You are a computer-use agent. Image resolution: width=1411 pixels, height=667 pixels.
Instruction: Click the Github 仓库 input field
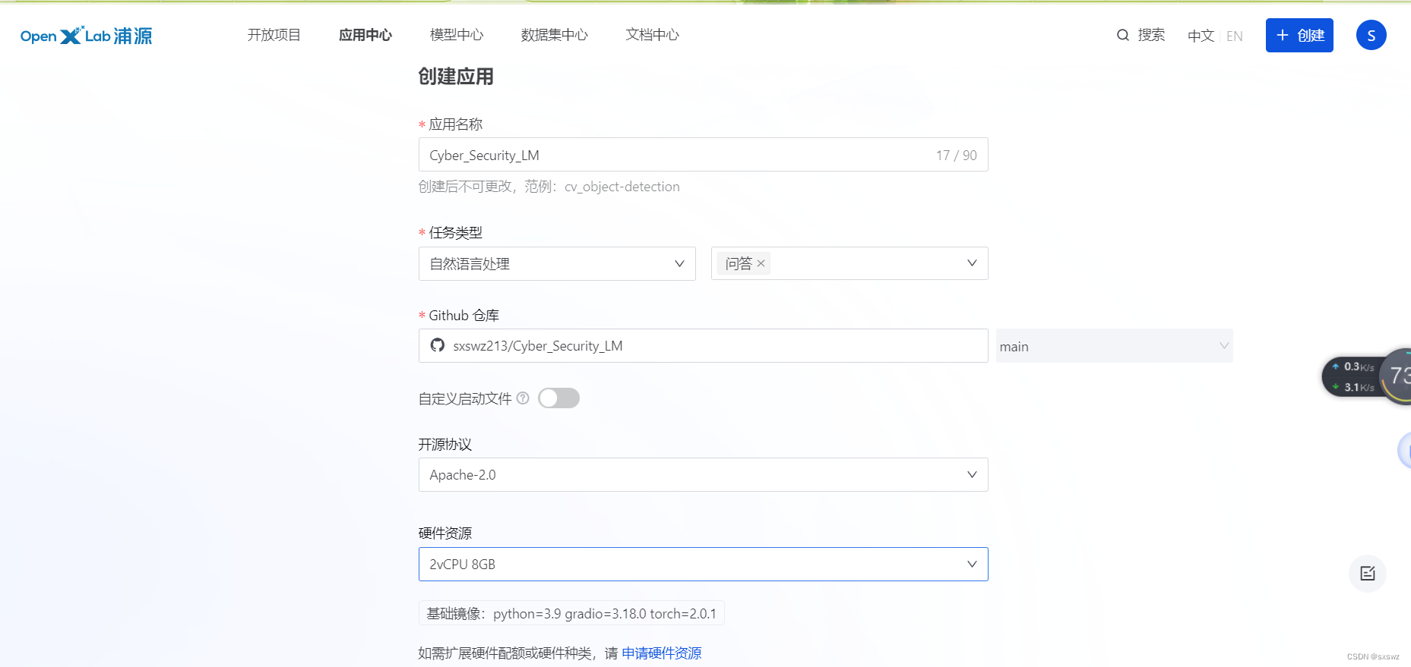point(703,345)
